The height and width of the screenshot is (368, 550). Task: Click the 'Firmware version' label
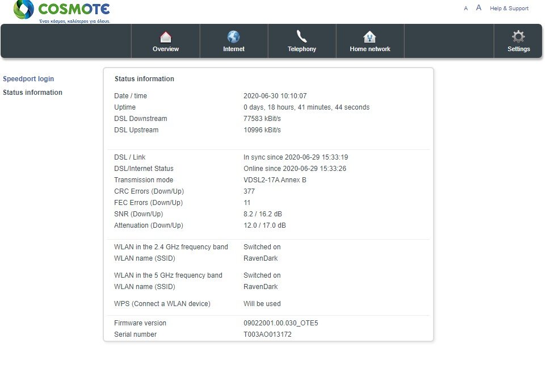pos(140,323)
